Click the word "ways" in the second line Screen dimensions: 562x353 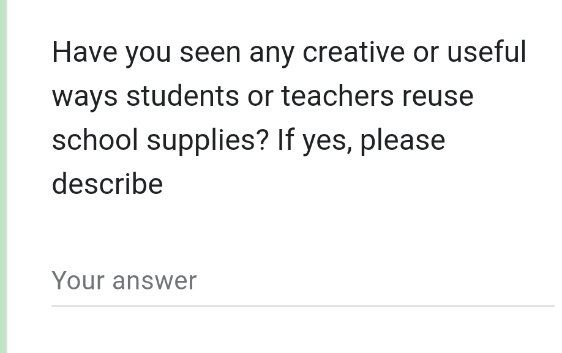84,96
